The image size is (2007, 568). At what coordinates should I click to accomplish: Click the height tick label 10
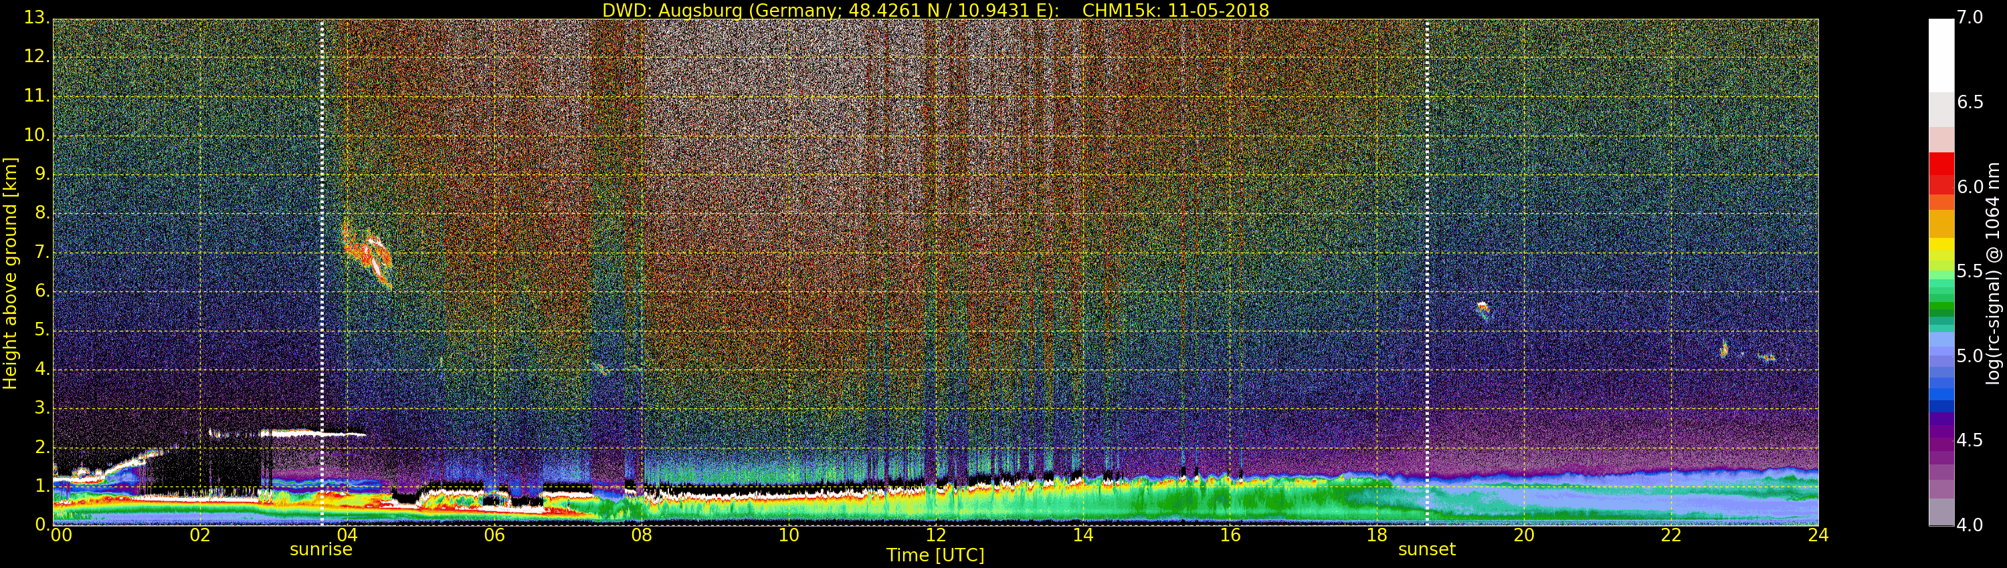point(36,134)
